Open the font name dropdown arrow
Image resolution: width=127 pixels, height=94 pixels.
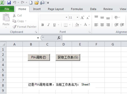pos(66,17)
